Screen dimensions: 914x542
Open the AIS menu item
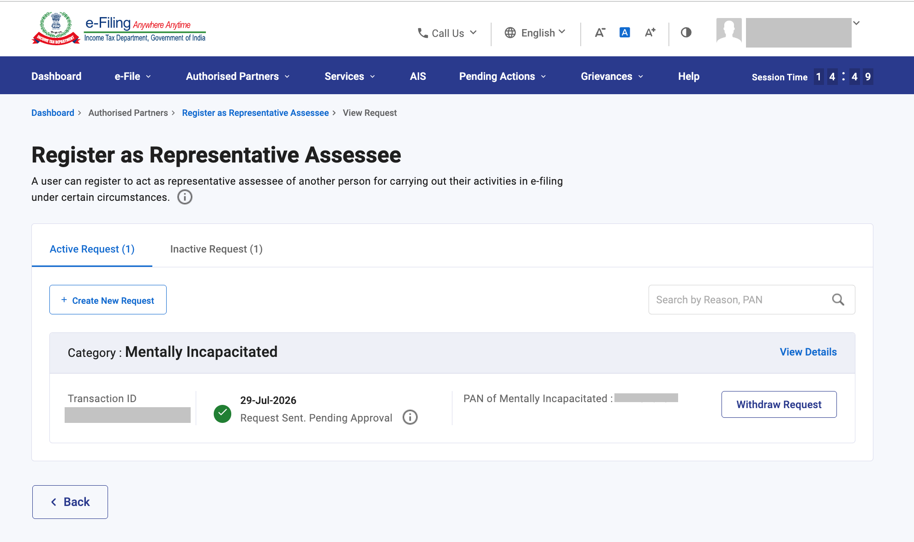pos(418,76)
